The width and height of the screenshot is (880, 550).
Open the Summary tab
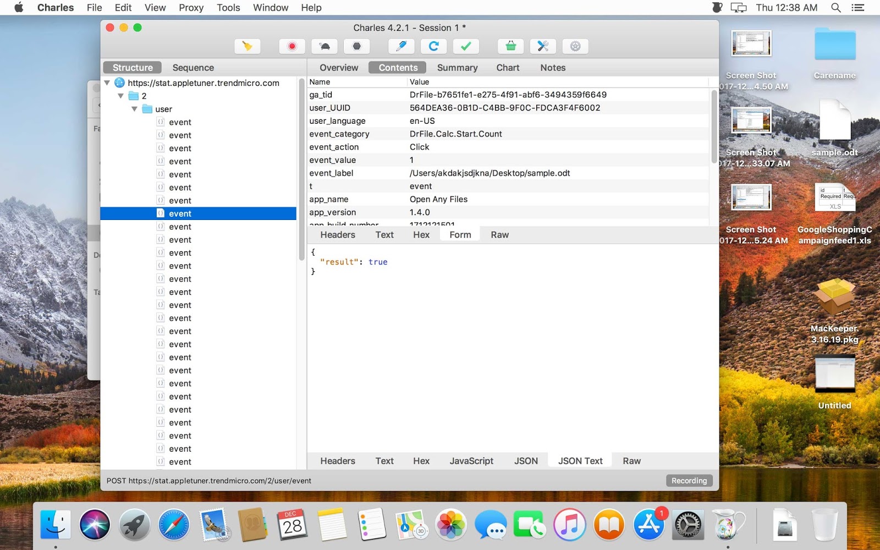[x=457, y=68]
